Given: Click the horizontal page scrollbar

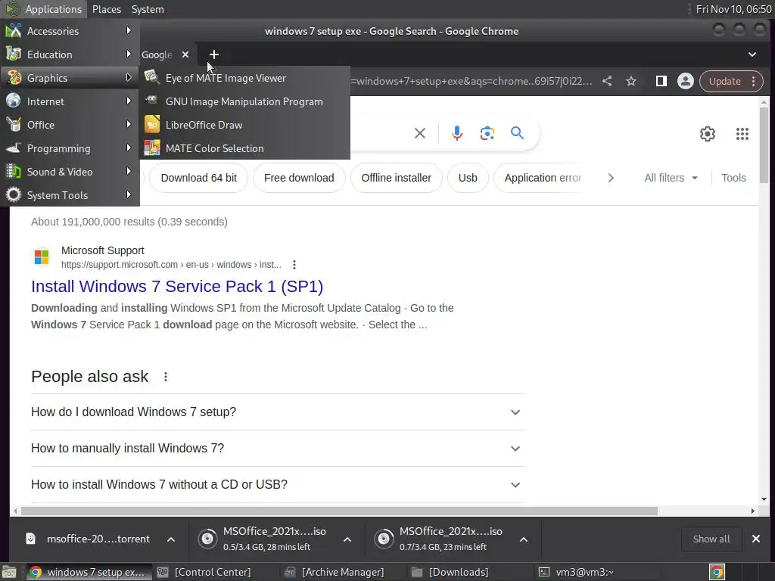Looking at the screenshot, I should (338, 511).
